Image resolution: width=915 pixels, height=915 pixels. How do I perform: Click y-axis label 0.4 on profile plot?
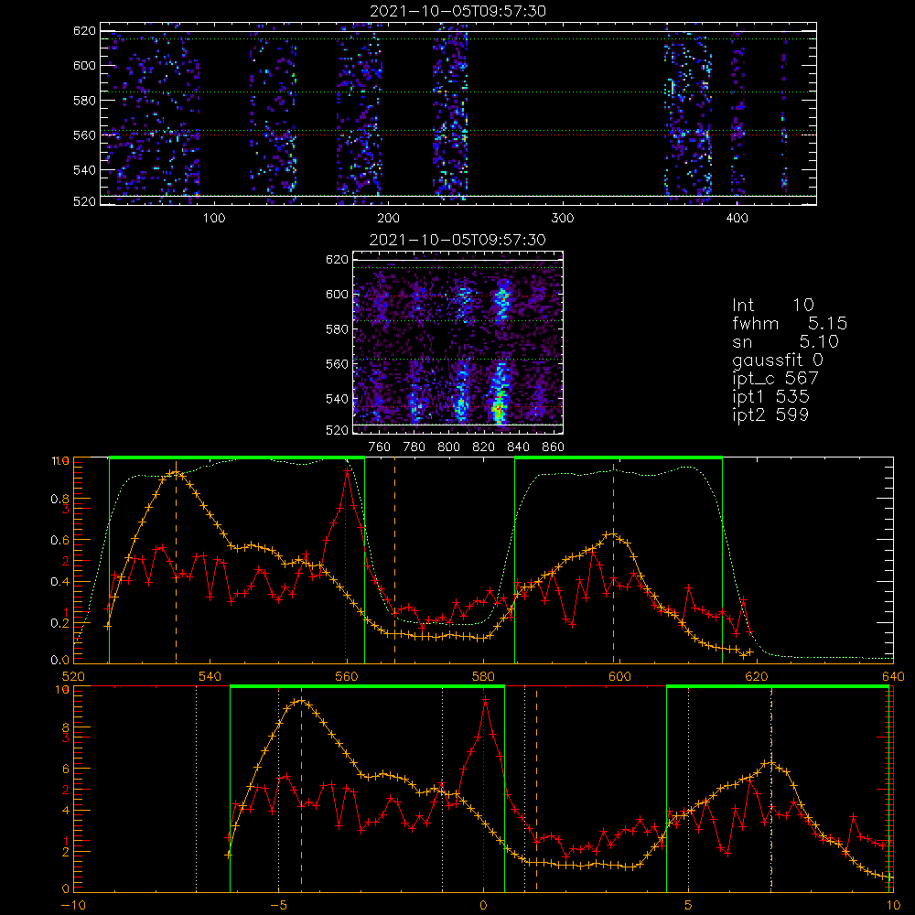(x=59, y=582)
